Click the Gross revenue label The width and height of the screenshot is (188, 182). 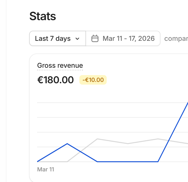60,66
